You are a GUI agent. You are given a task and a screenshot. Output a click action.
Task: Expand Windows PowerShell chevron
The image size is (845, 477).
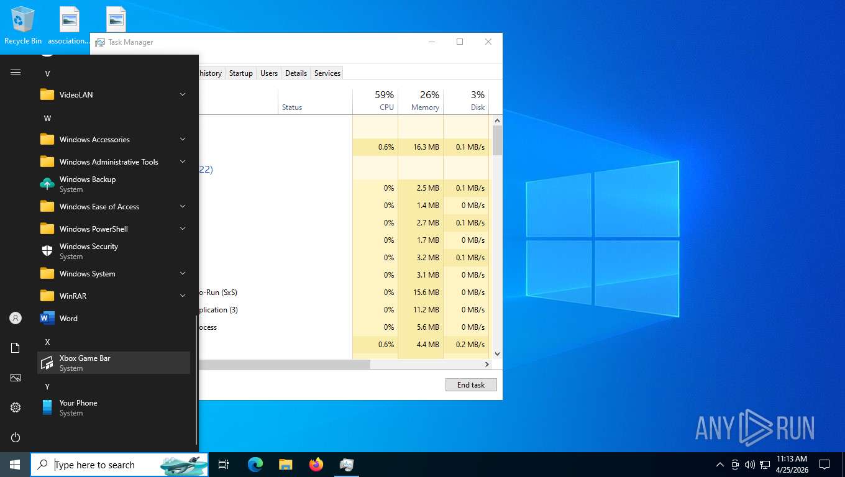tap(183, 229)
